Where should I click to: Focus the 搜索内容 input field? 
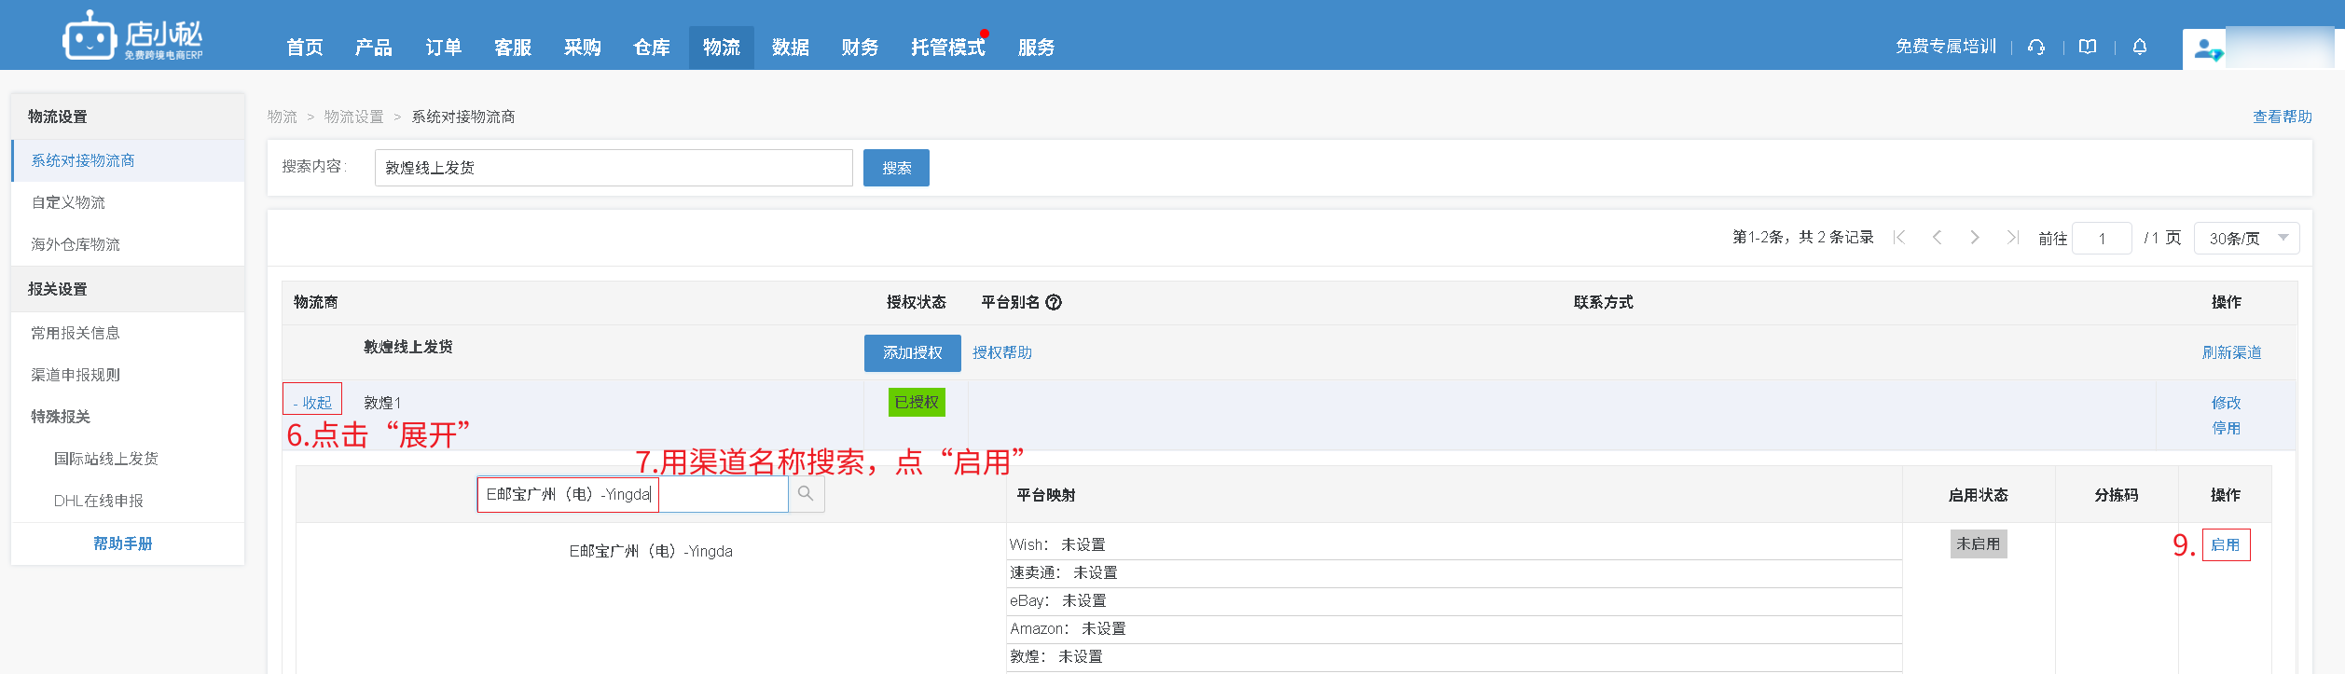tap(613, 168)
